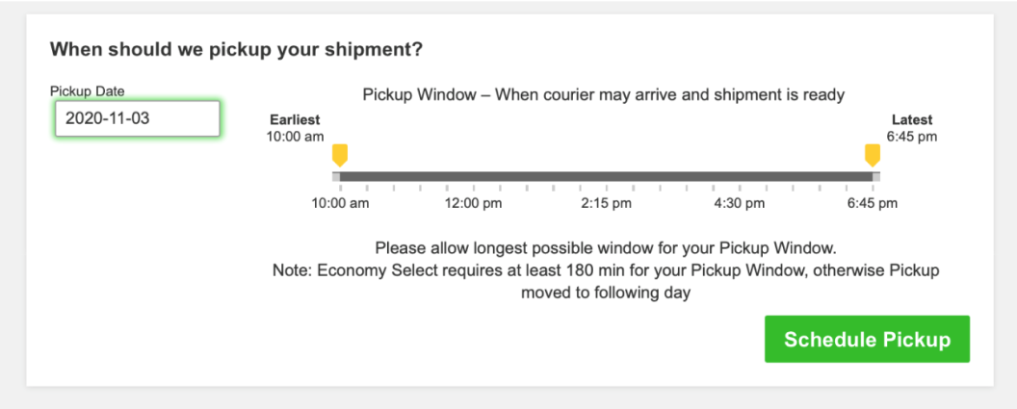Click the 6:45 pm time under Latest

(x=912, y=137)
